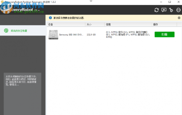Click the description text box in sidebar

(22, 94)
